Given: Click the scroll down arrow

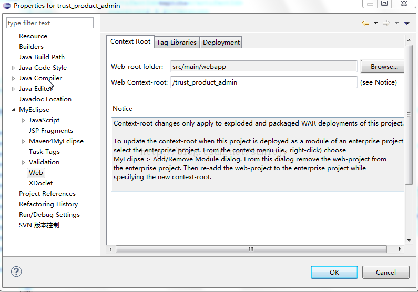Looking at the screenshot, I should pyautogui.click(x=409, y=241).
